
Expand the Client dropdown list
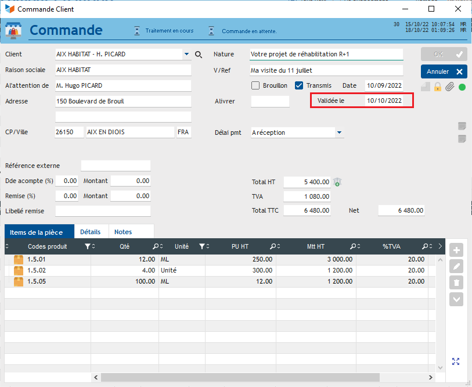tap(186, 55)
